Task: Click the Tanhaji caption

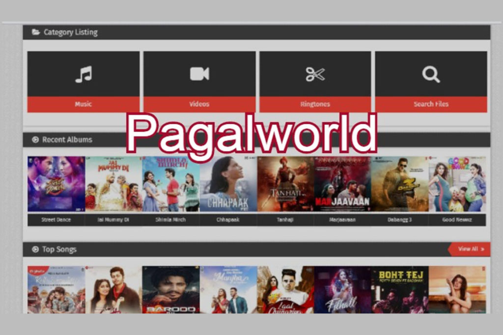Action: (285, 220)
